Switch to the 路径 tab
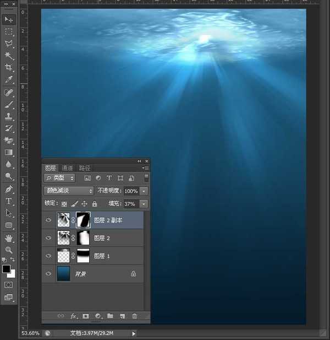This screenshot has height=340, width=330. [x=85, y=168]
